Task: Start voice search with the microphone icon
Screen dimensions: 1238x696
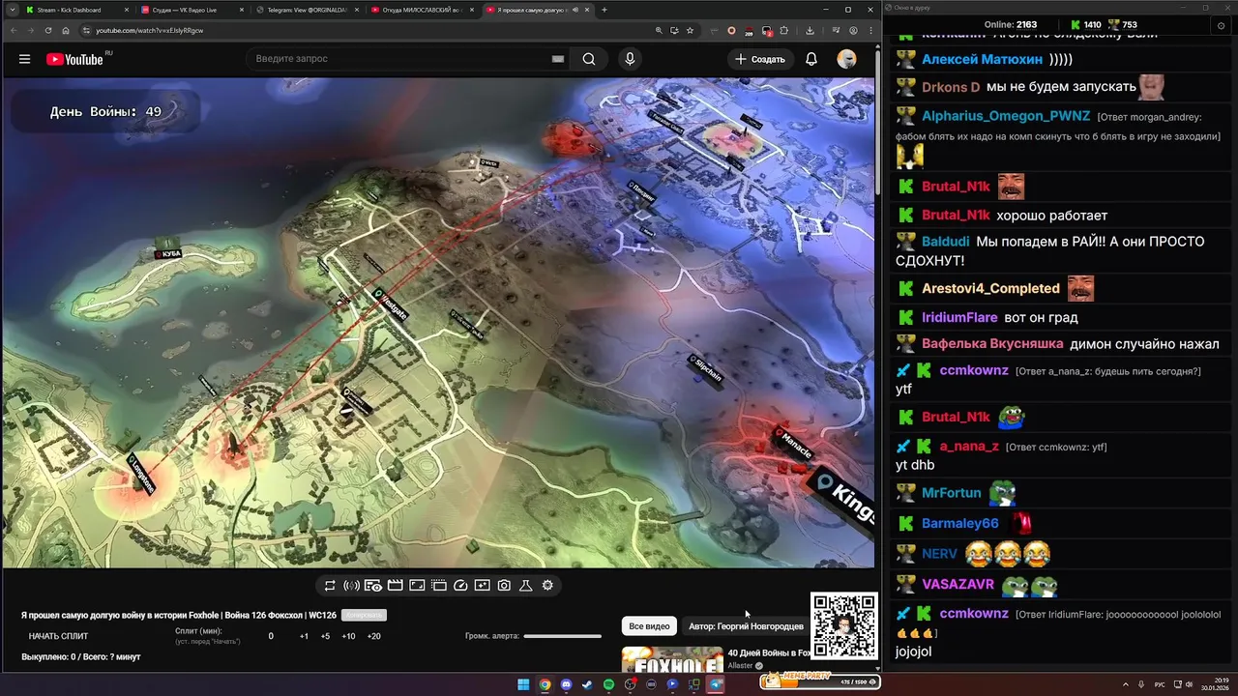Action: (x=630, y=59)
